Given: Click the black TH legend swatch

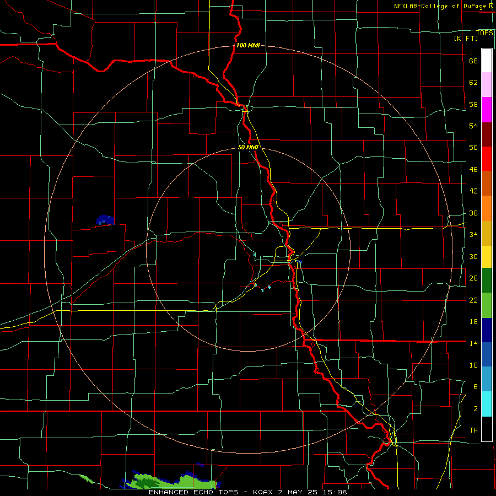Looking at the screenshot, I should coord(487,429).
